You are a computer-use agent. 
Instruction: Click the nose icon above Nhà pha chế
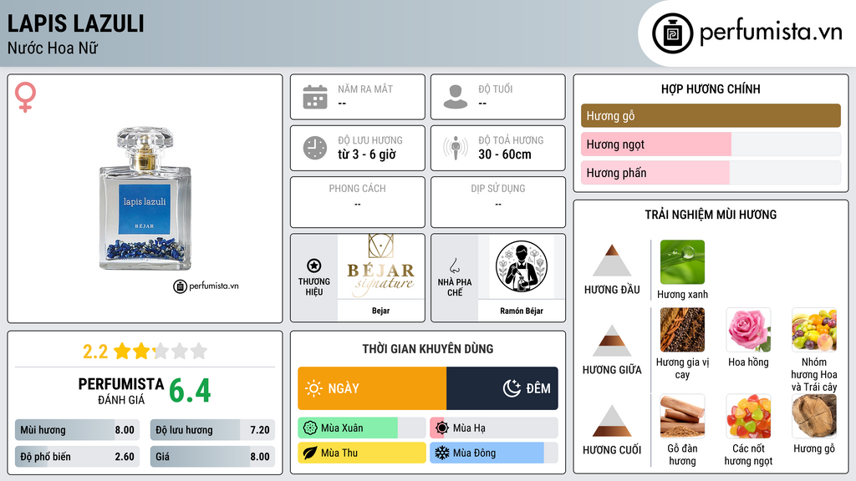pyautogui.click(x=454, y=266)
